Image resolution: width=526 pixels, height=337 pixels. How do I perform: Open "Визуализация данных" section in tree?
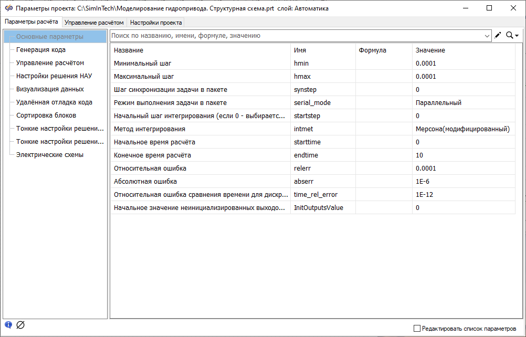pyautogui.click(x=50, y=89)
